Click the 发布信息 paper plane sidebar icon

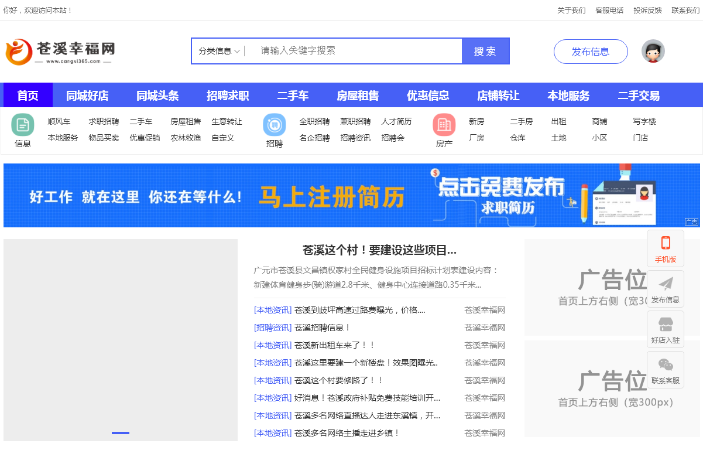tap(666, 289)
